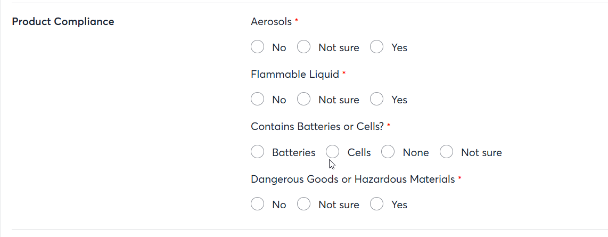Image resolution: width=608 pixels, height=237 pixels.
Task: Select No for Flammable Liquid
Action: pyautogui.click(x=258, y=100)
